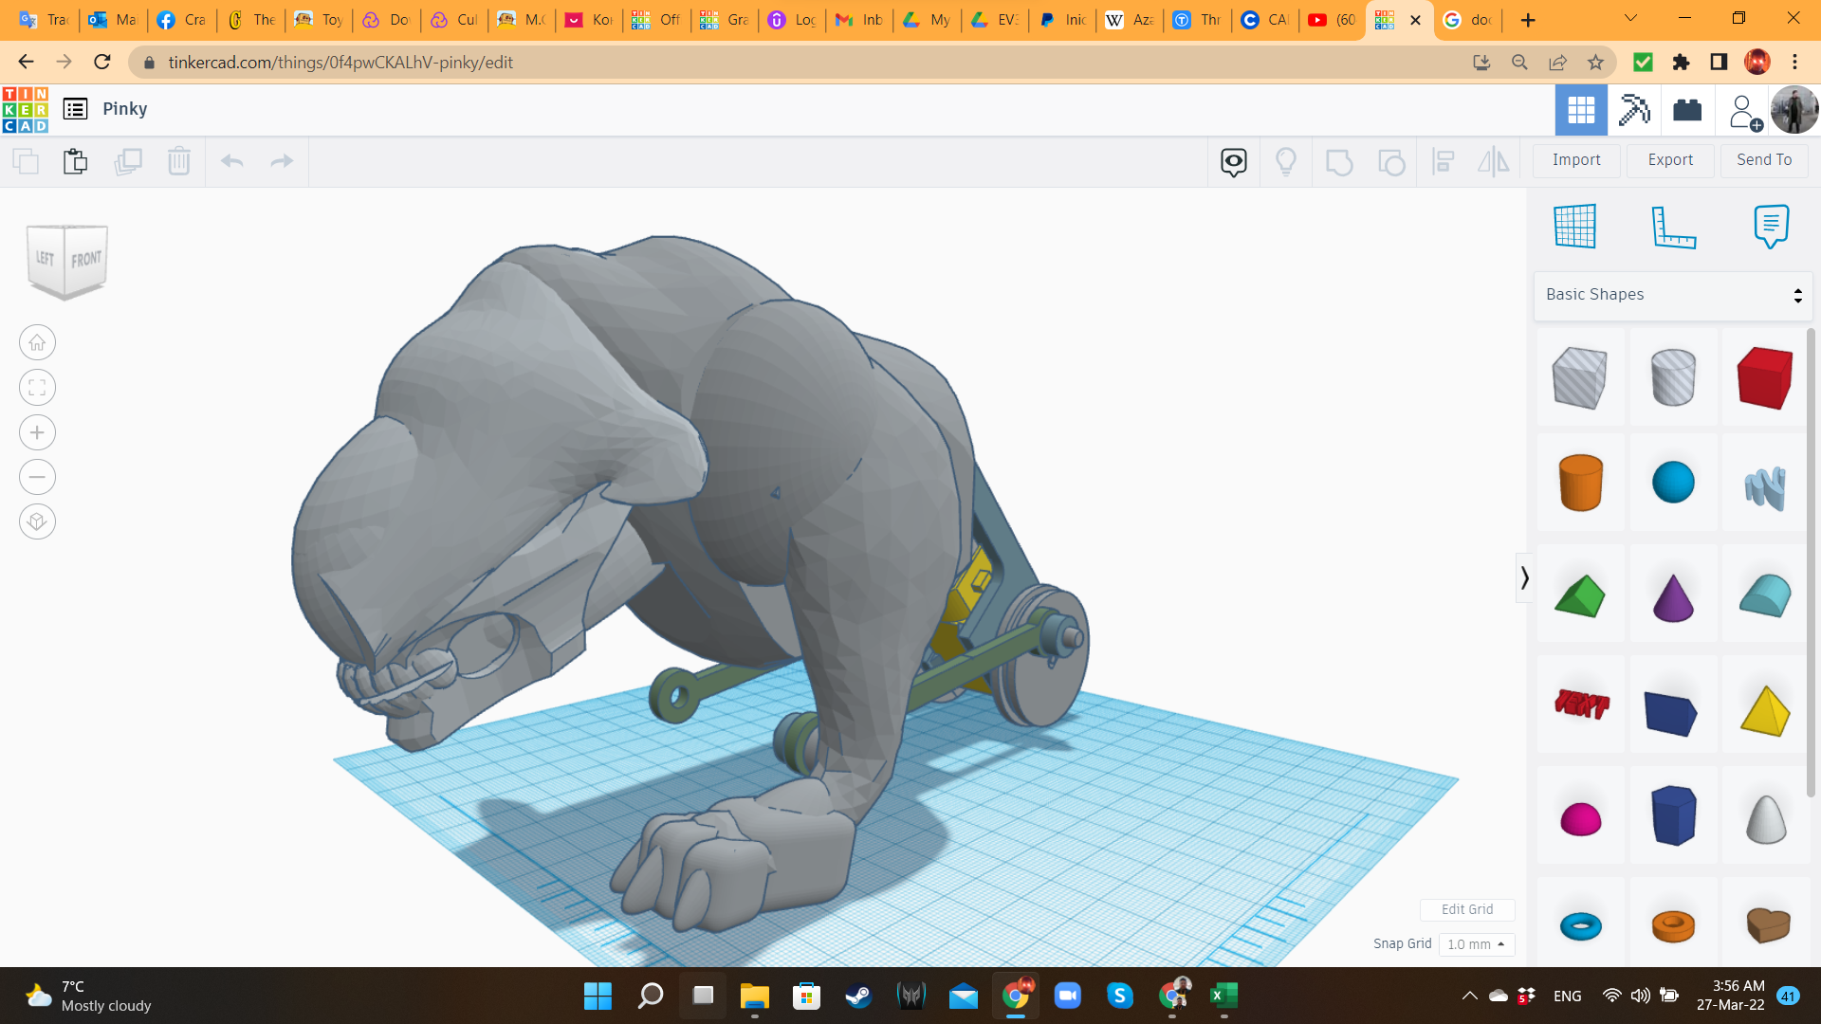Toggle the comment visibility eye icon
The width and height of the screenshot is (1821, 1024).
(1233, 161)
